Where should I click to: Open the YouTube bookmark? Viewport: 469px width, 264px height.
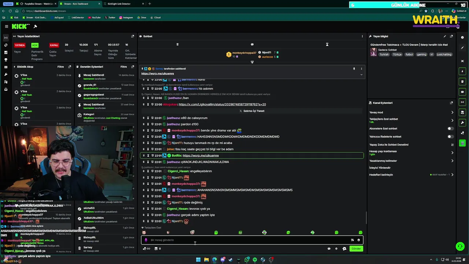click(94, 18)
